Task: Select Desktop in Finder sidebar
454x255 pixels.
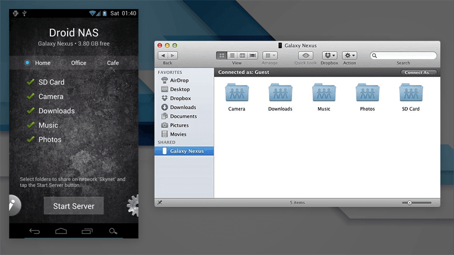Action: [x=184, y=90]
